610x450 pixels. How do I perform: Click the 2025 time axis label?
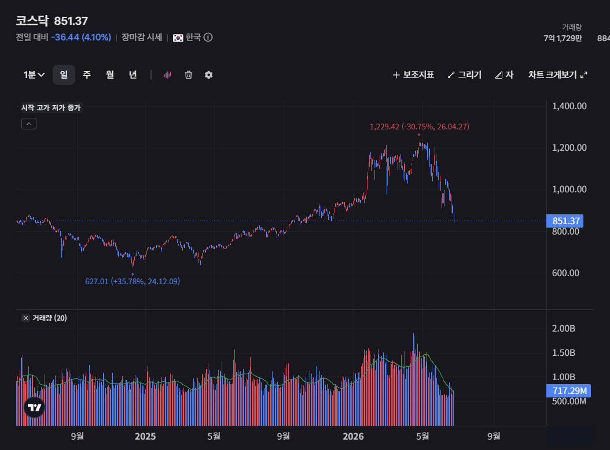(145, 436)
